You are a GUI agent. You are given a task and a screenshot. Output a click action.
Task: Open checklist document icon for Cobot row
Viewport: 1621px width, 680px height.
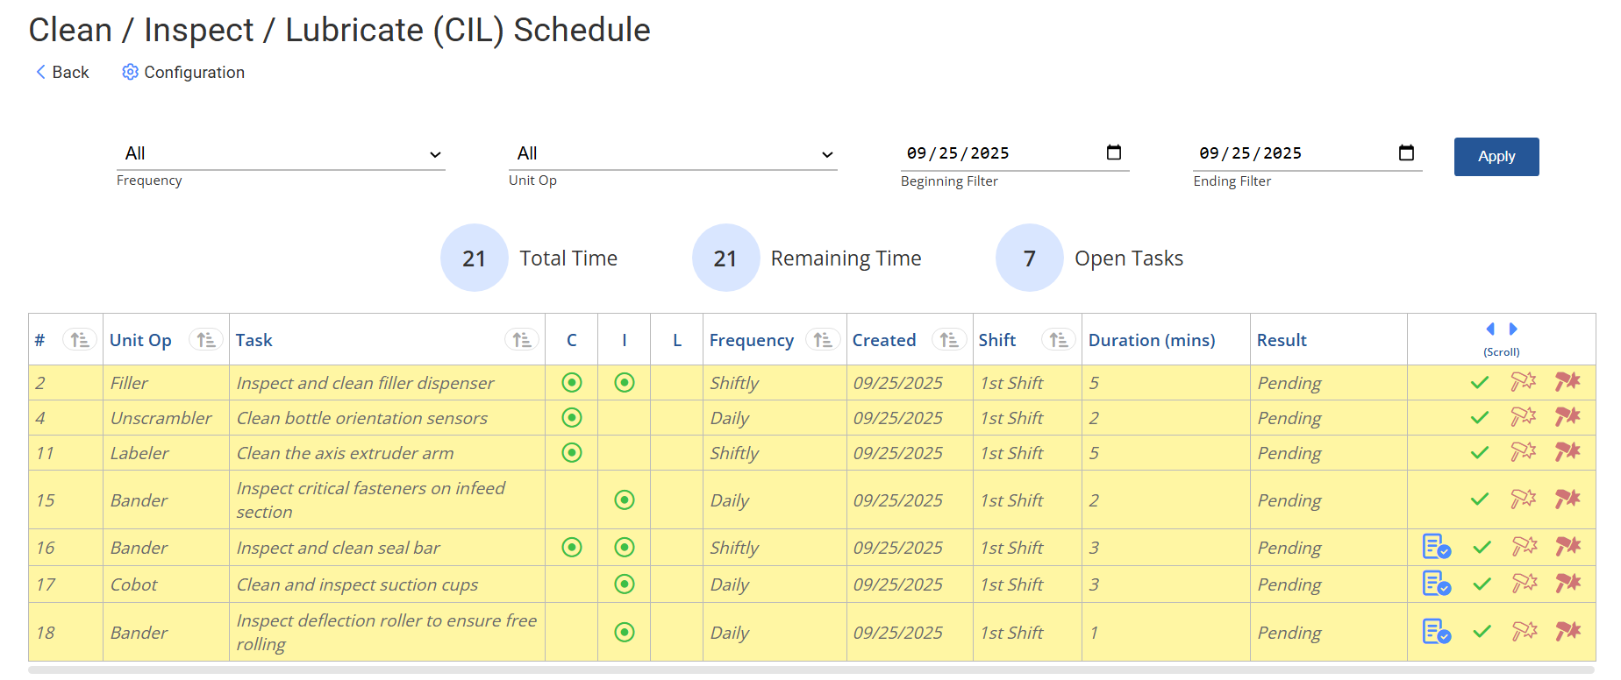tap(1436, 584)
